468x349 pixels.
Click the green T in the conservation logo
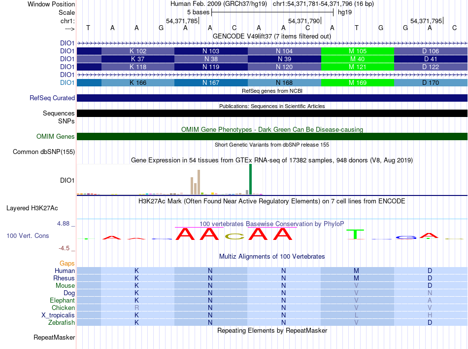coord(355,234)
